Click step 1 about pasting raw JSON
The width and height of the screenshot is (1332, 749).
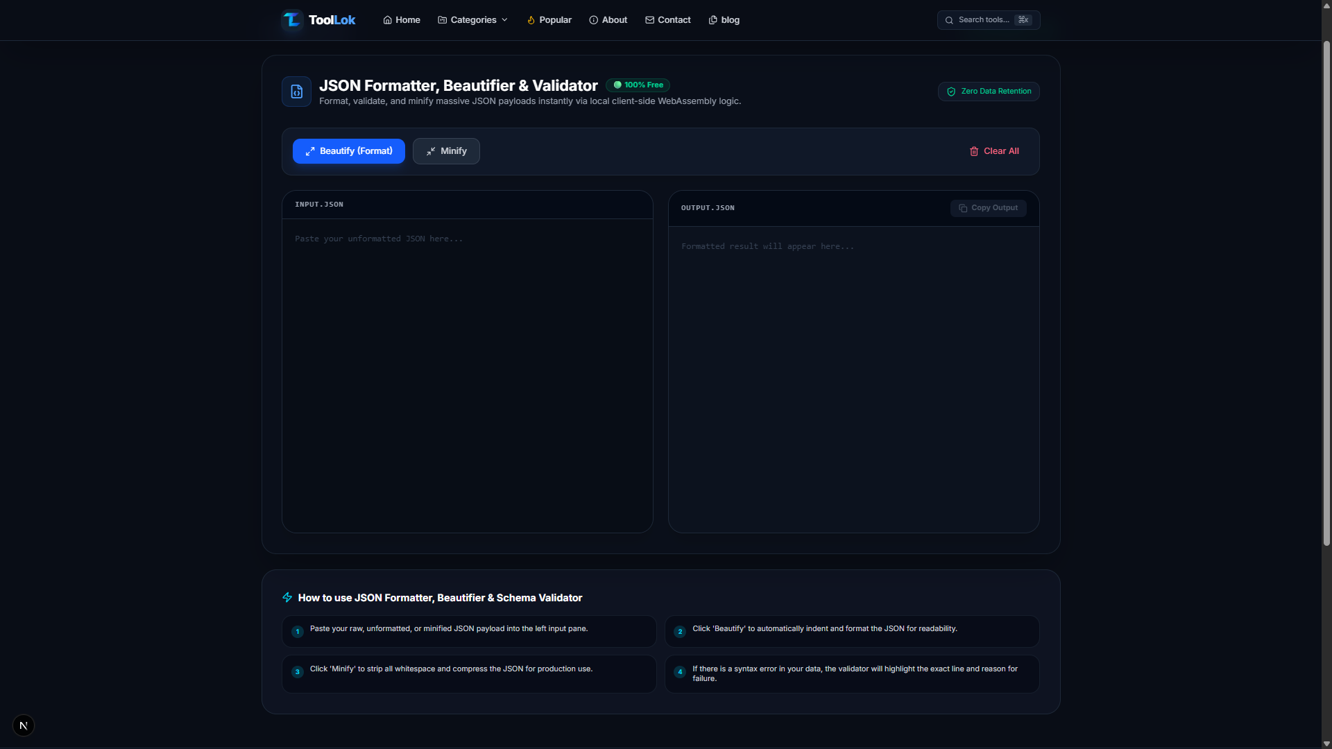[x=469, y=631]
